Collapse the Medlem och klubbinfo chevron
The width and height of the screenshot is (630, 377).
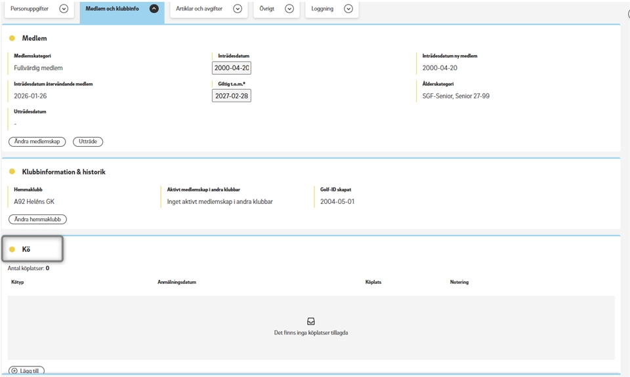click(x=154, y=9)
